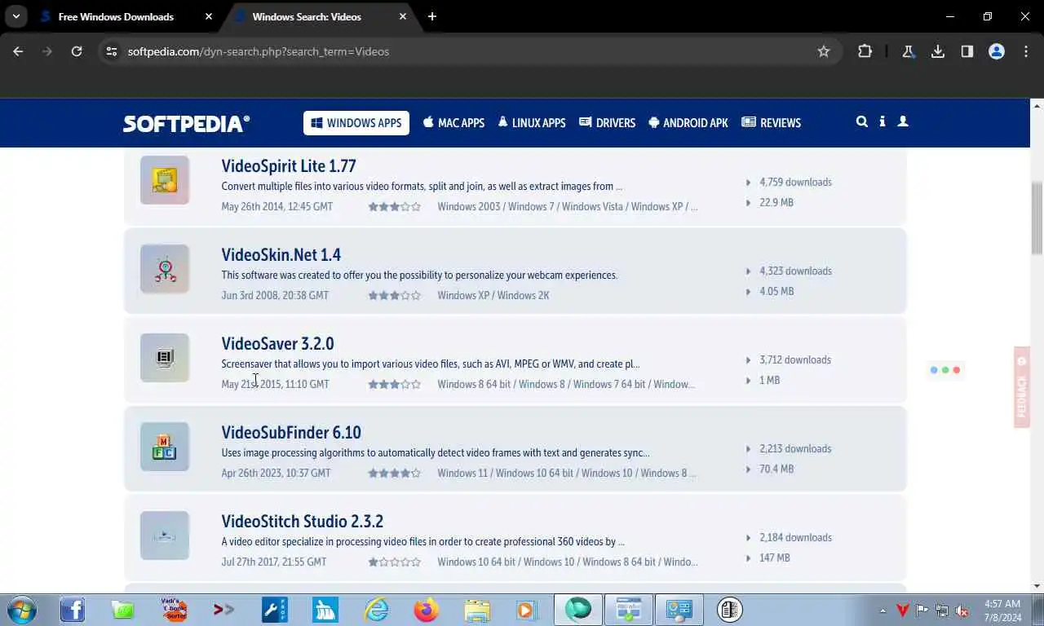
Task: Go to the DRIVERS section
Action: coord(607,123)
